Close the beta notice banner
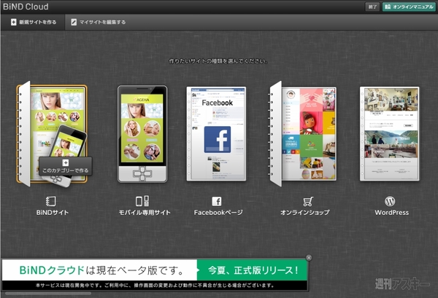The image size is (438, 298). [309, 258]
